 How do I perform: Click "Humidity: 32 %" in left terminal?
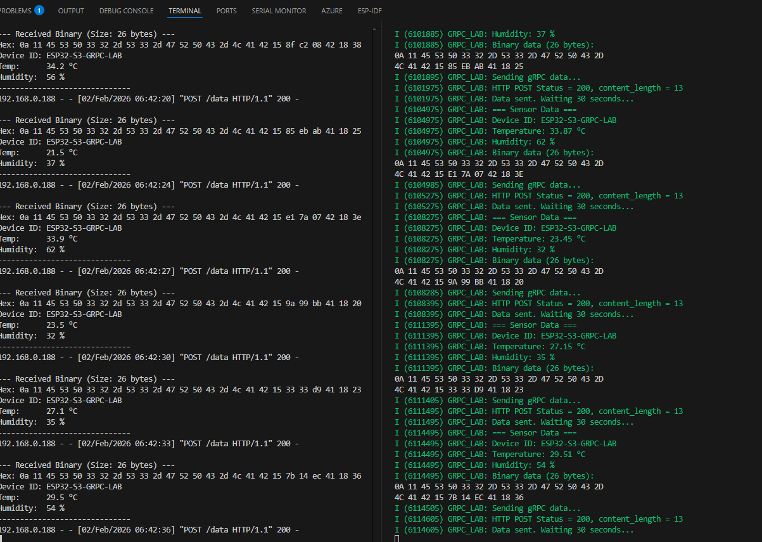click(32, 336)
